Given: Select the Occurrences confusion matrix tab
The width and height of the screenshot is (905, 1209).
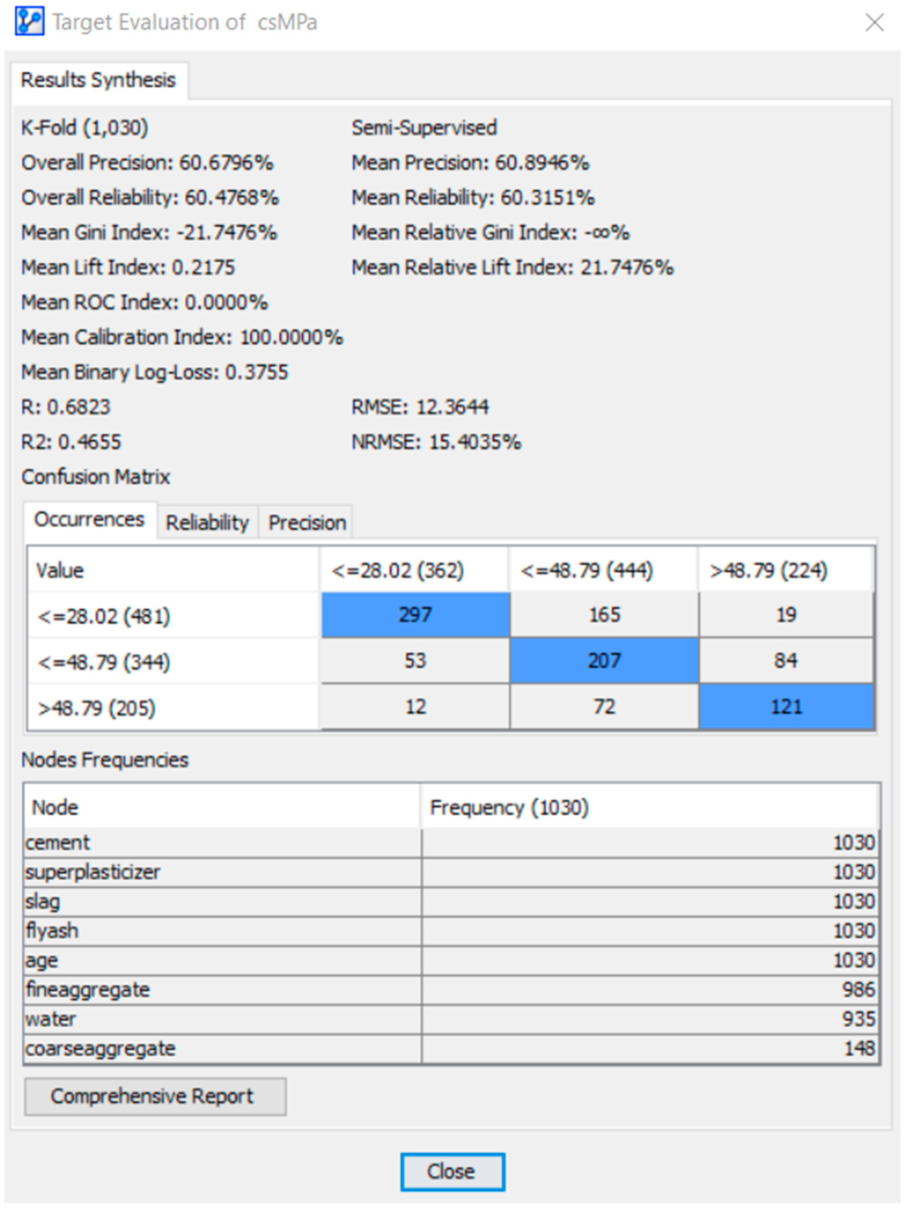Looking at the screenshot, I should pyautogui.click(x=89, y=519).
